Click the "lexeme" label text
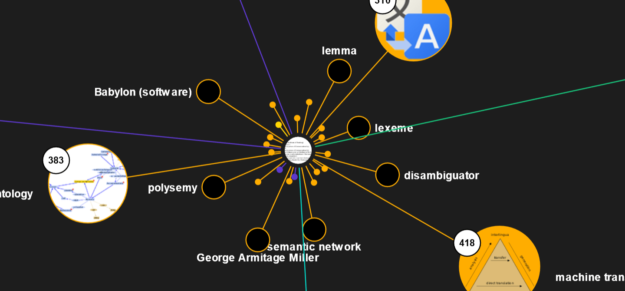This screenshot has width=625, height=291. click(x=394, y=128)
